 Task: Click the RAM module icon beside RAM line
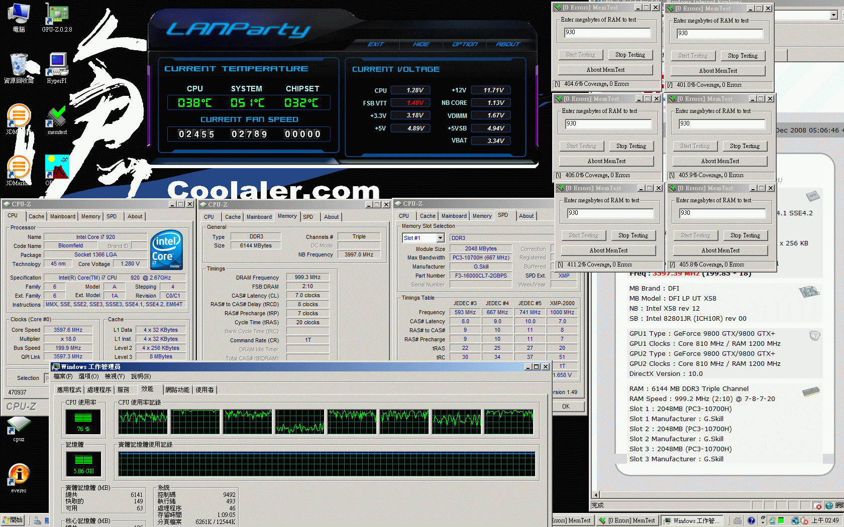(811, 391)
